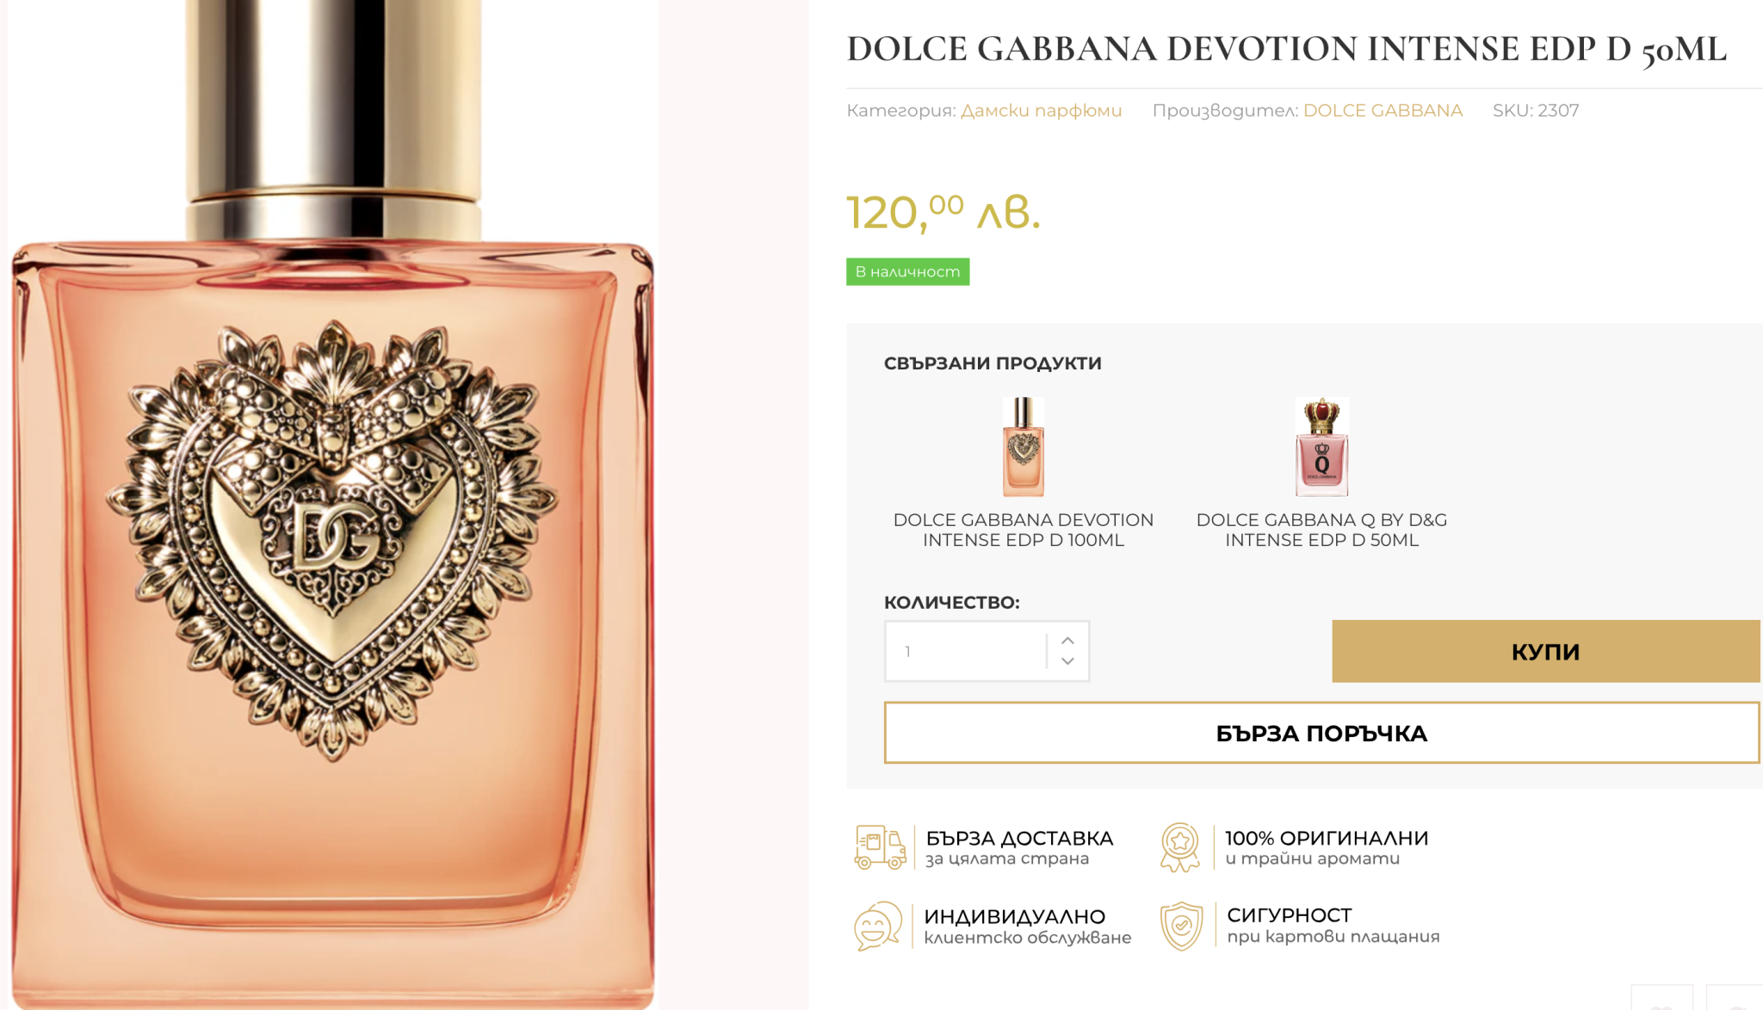This screenshot has height=1010, width=1763.
Task: Increase quantity with the up arrow
Action: pos(1067,641)
